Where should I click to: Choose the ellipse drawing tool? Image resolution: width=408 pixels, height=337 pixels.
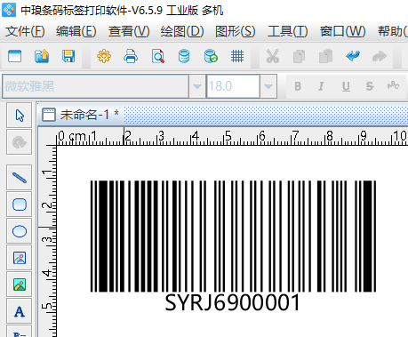pyautogui.click(x=20, y=231)
